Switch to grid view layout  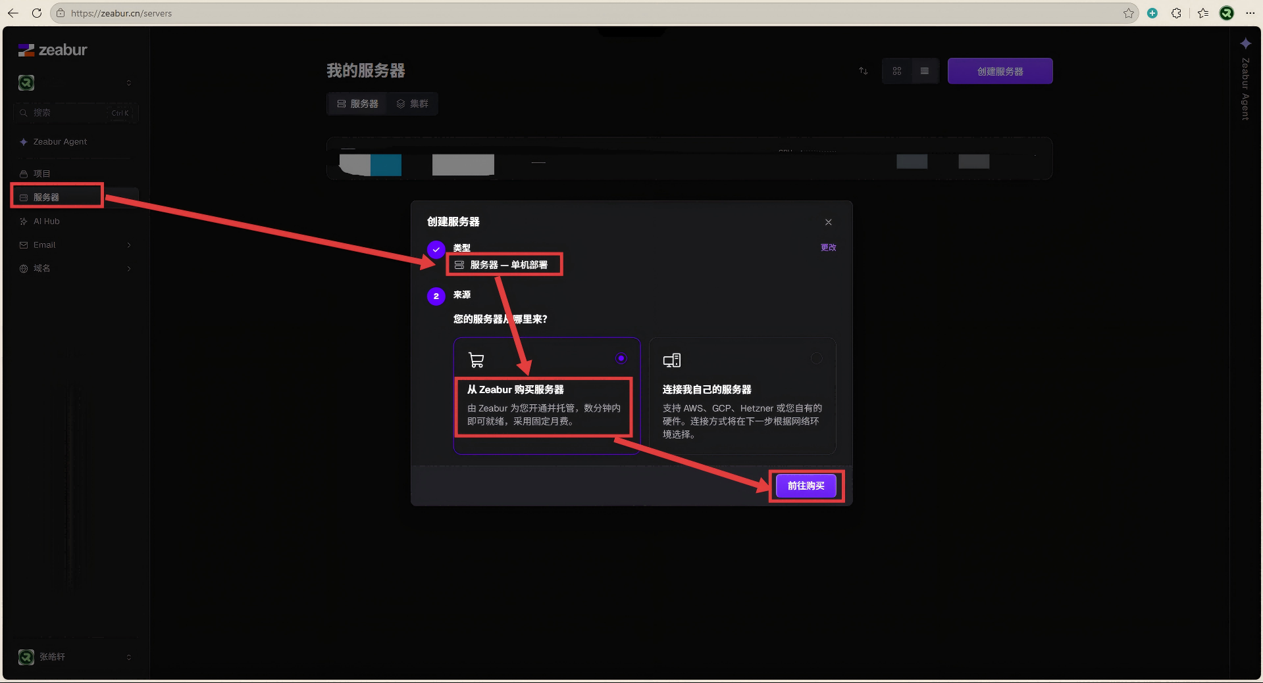897,71
